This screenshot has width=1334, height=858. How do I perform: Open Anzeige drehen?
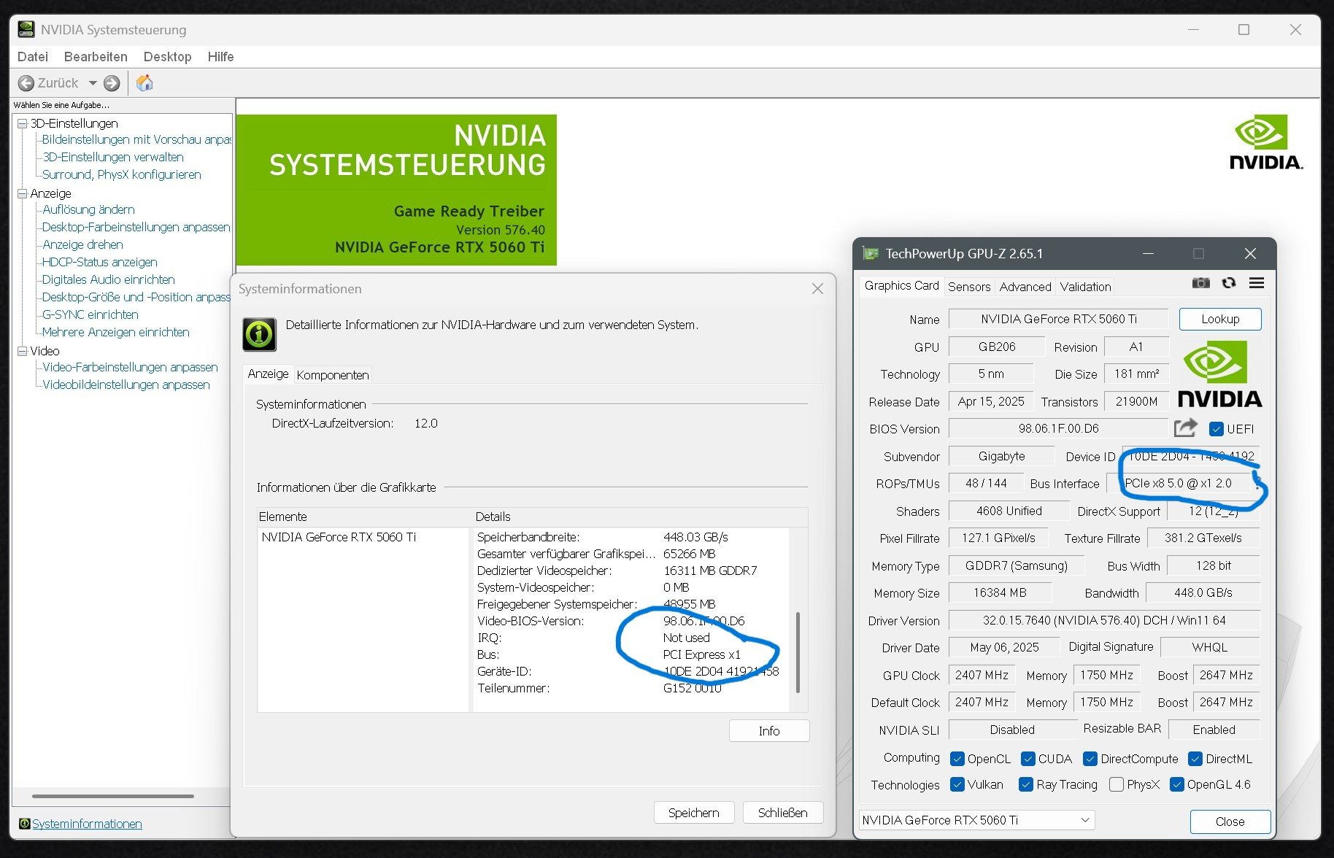click(82, 244)
